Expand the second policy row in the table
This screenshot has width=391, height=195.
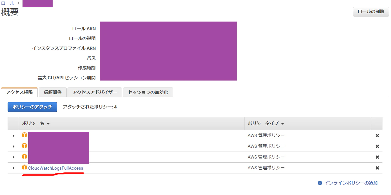click(x=13, y=146)
